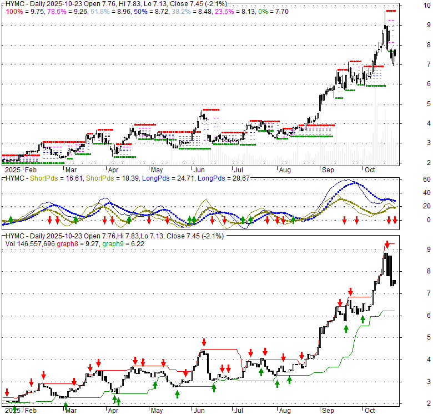Click the 'Jun' month label on top chart

(199, 170)
